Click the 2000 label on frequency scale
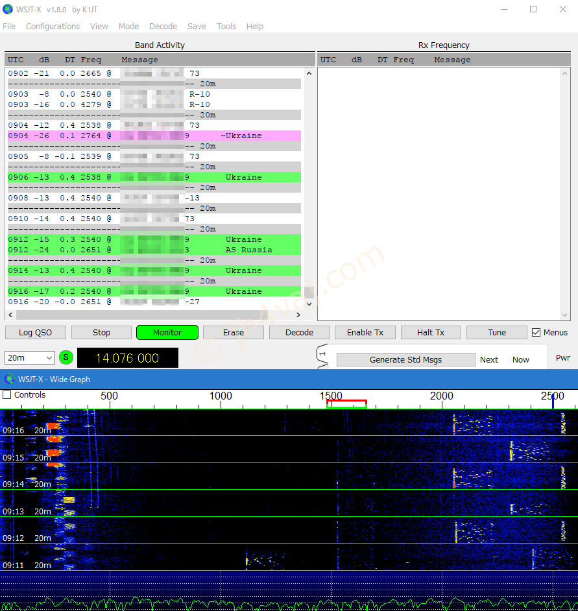This screenshot has width=578, height=611. (442, 396)
